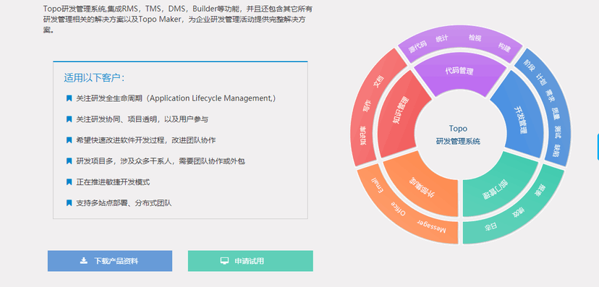Click 需求 label on blue outer ring
Image resolution: width=599 pixels, height=287 pixels.
[550, 95]
